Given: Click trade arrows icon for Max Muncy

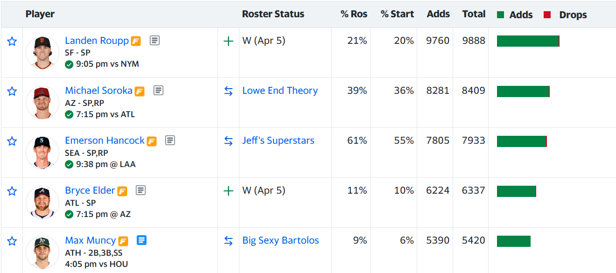Looking at the screenshot, I should [228, 241].
